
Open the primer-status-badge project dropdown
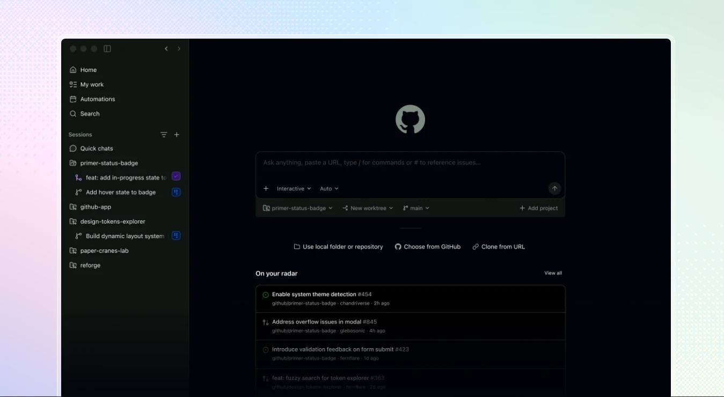(x=298, y=208)
